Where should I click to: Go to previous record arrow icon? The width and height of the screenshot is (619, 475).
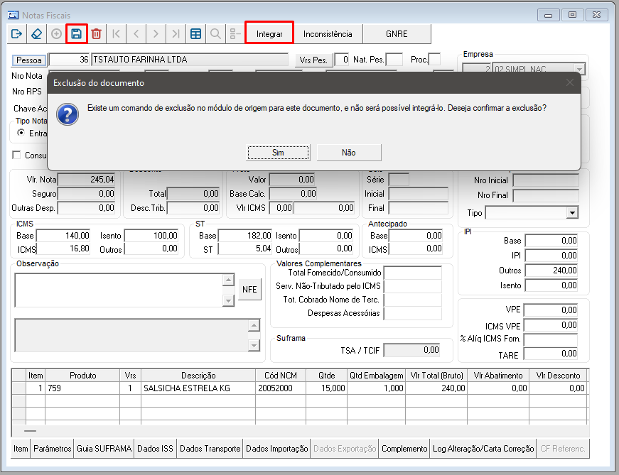tap(136, 34)
